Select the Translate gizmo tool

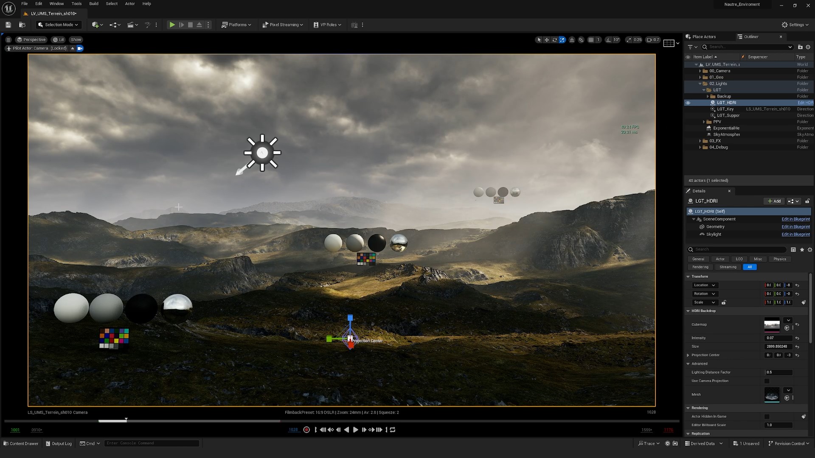tap(547, 40)
